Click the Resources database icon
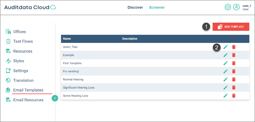This screenshot has width=255, height=122. click(x=8, y=51)
